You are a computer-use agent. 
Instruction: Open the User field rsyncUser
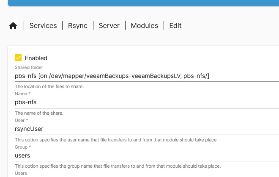coord(147,129)
